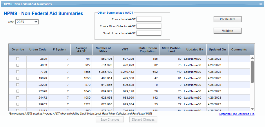Click the Validate button

point(228,31)
